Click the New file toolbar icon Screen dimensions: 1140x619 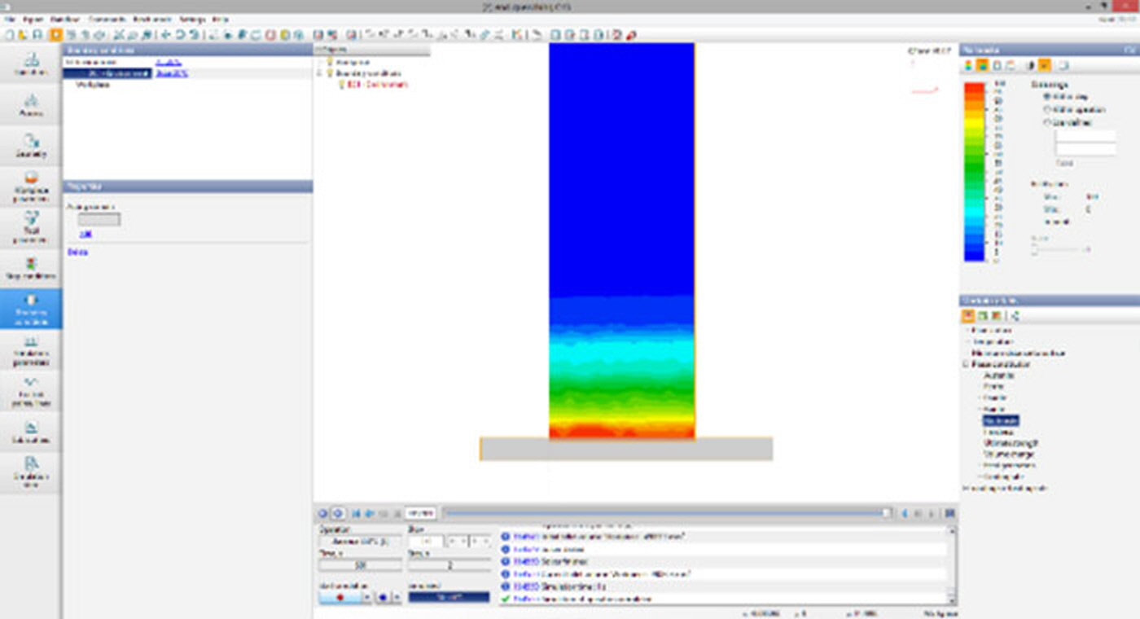pos(10,34)
